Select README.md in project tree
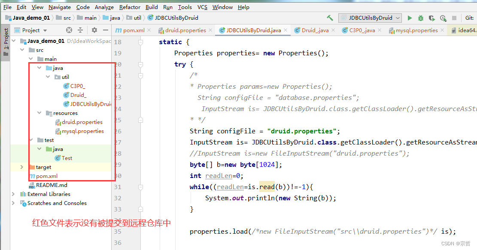 [48, 185]
